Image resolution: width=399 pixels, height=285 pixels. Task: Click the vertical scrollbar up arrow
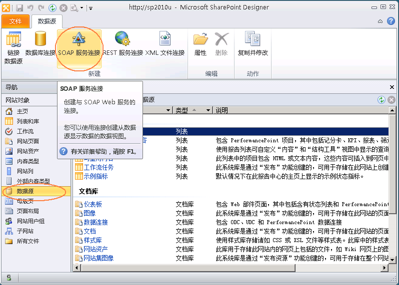[x=392, y=110]
